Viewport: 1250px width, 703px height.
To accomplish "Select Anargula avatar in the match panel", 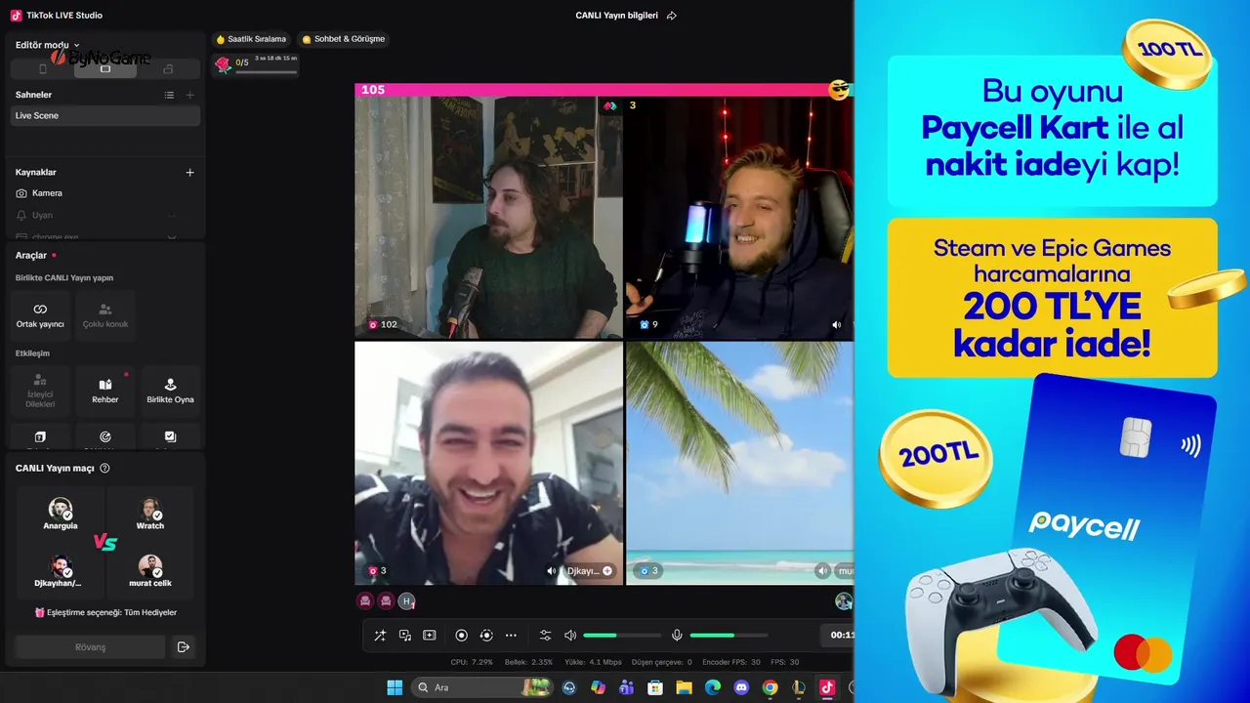I will (x=61, y=510).
